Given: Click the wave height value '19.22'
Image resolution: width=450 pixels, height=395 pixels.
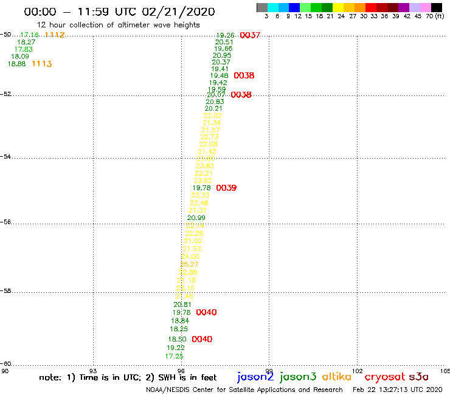Looking at the screenshot, I should (176, 348).
